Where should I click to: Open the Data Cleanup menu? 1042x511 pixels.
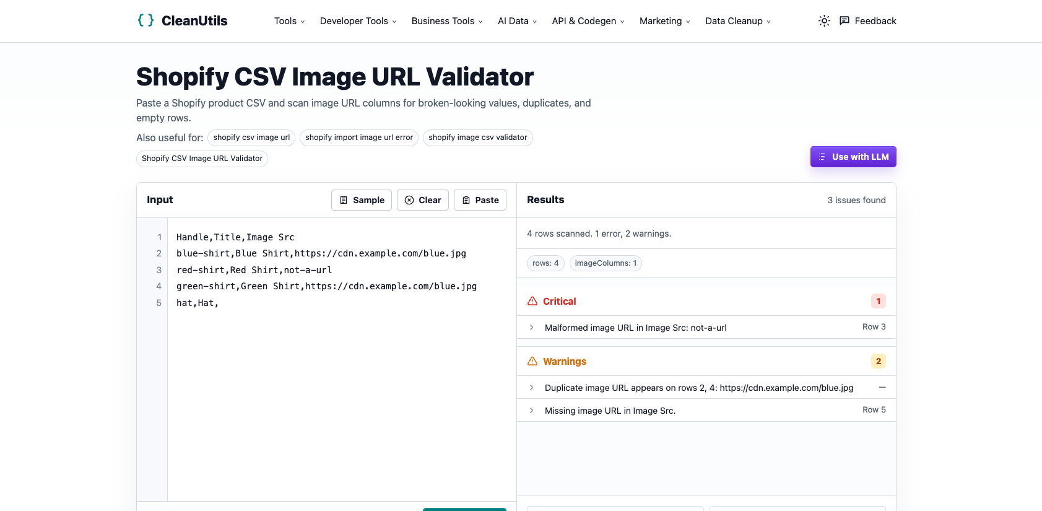(x=738, y=21)
